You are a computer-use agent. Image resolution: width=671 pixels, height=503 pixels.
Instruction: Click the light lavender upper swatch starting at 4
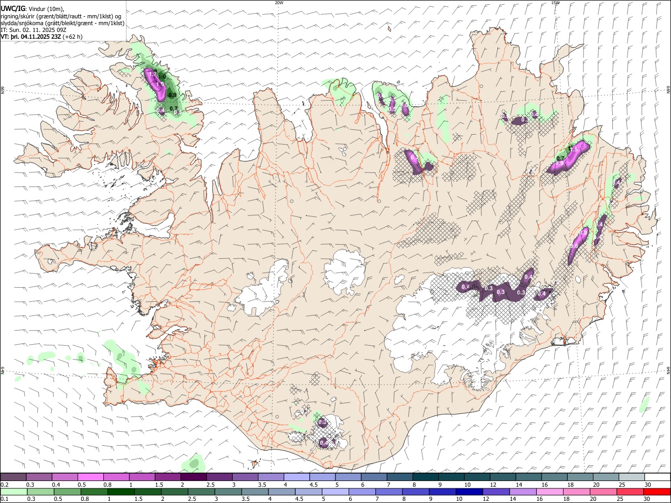(296, 477)
